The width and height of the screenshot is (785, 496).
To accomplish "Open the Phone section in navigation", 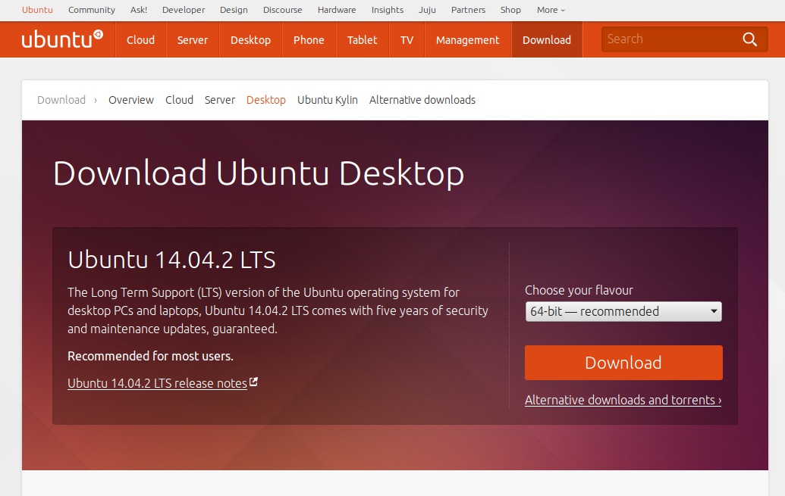I will (x=309, y=40).
